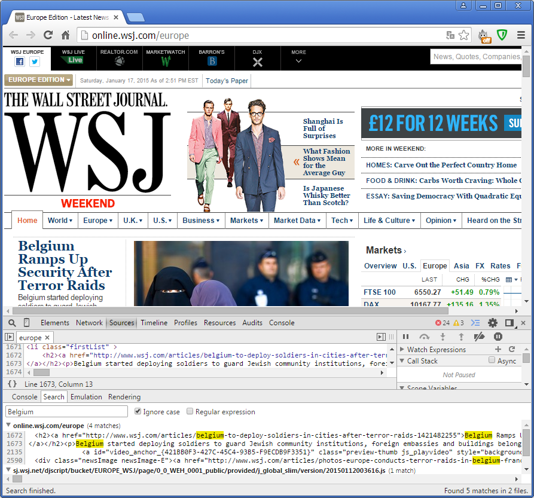534x498 pixels.
Task: Collapse online.wsj.com/europe search results
Action: pos(8,425)
